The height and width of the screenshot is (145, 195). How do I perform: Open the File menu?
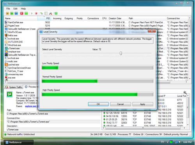point(8,9)
